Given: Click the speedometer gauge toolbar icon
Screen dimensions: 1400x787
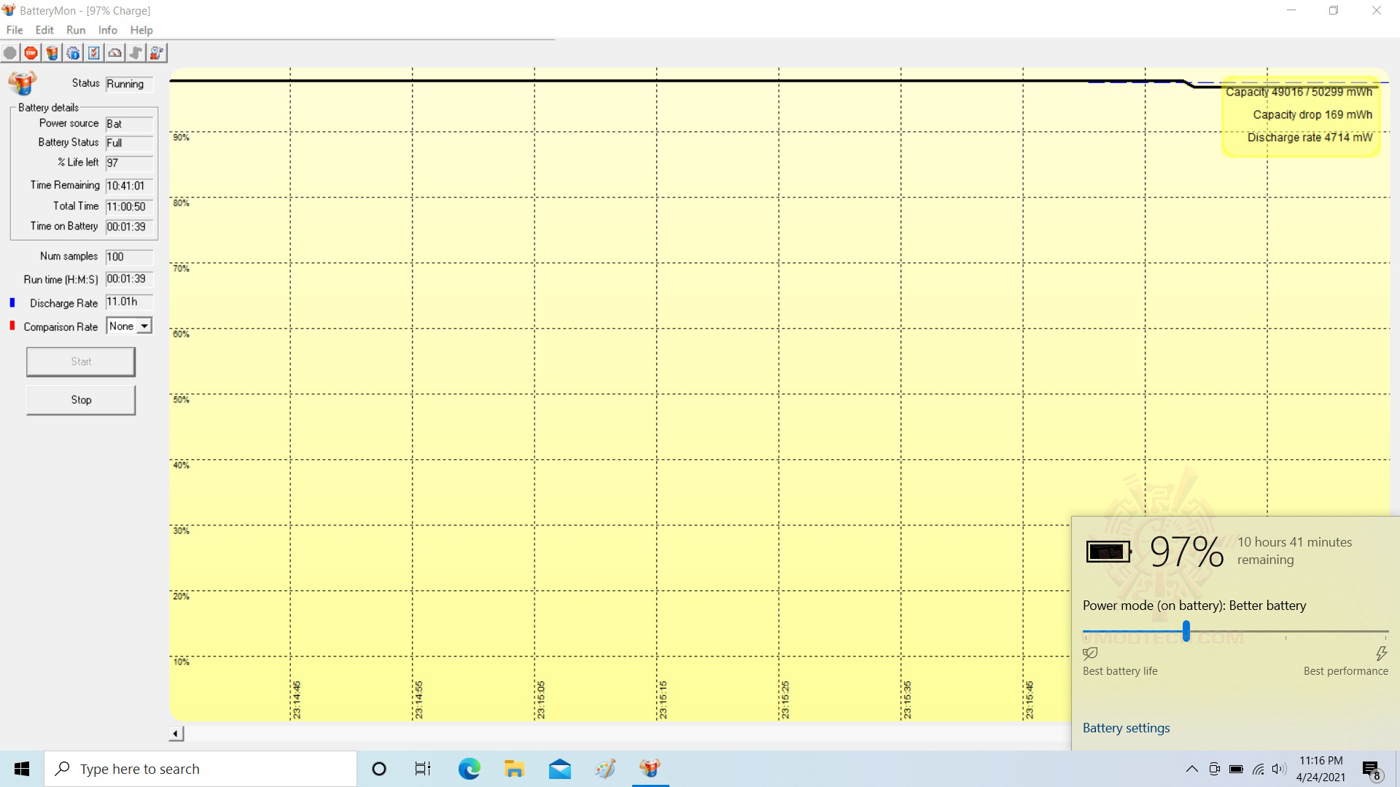Looking at the screenshot, I should tap(115, 53).
